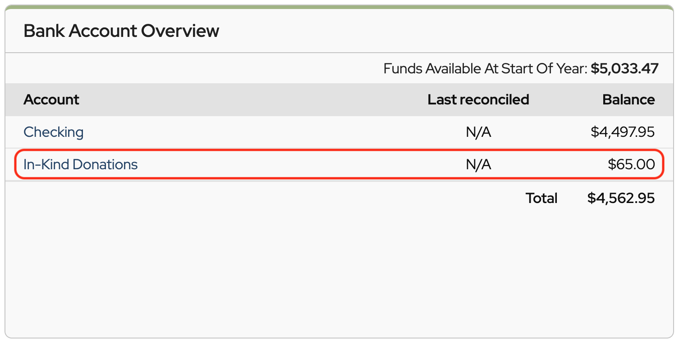Open the Checking account link
This screenshot has height=343, width=679.
tap(53, 132)
